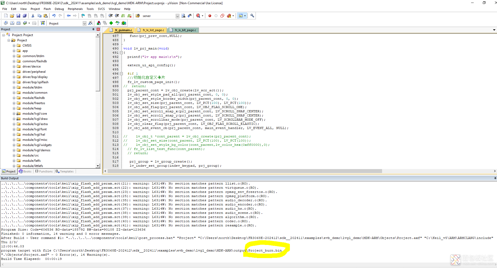Open the File menu
This screenshot has width=497, height=268.
[5, 9]
